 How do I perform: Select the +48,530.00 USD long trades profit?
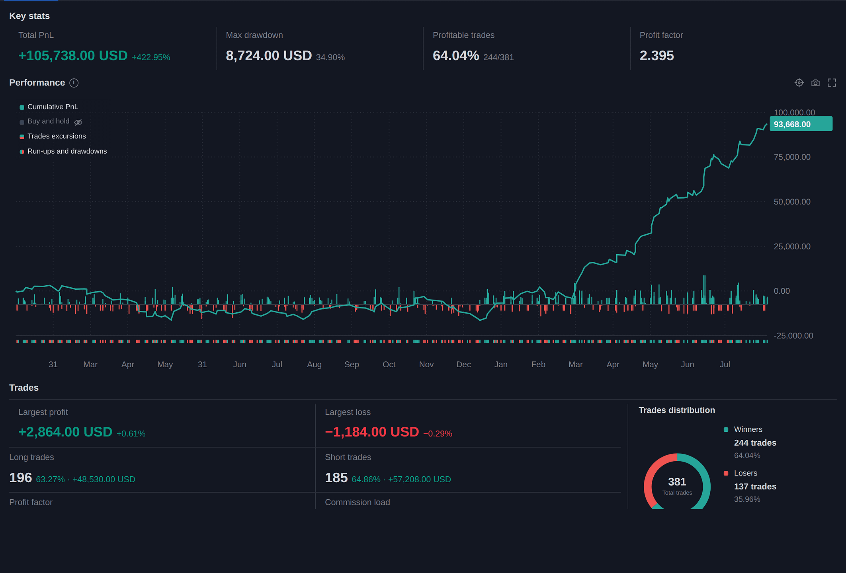coord(104,479)
